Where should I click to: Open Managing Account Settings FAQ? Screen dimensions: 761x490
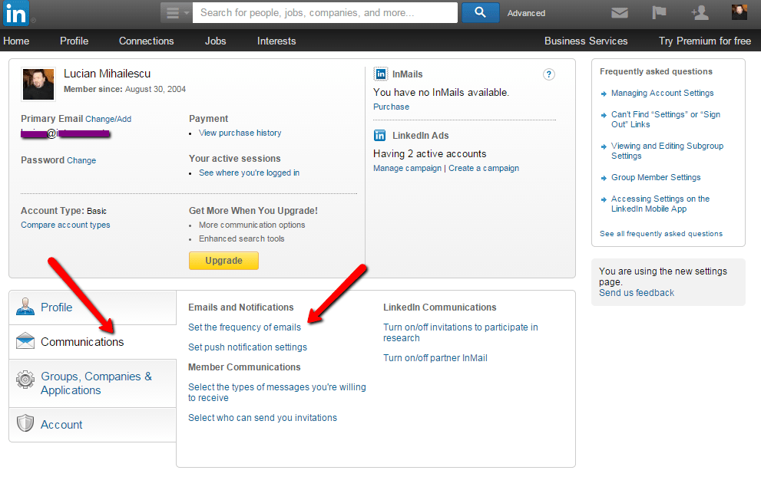pos(662,93)
